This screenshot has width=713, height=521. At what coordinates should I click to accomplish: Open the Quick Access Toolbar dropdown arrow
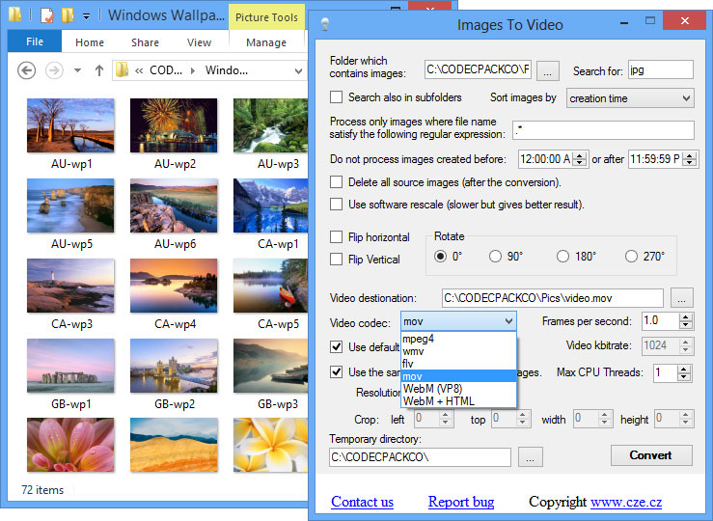click(x=86, y=16)
